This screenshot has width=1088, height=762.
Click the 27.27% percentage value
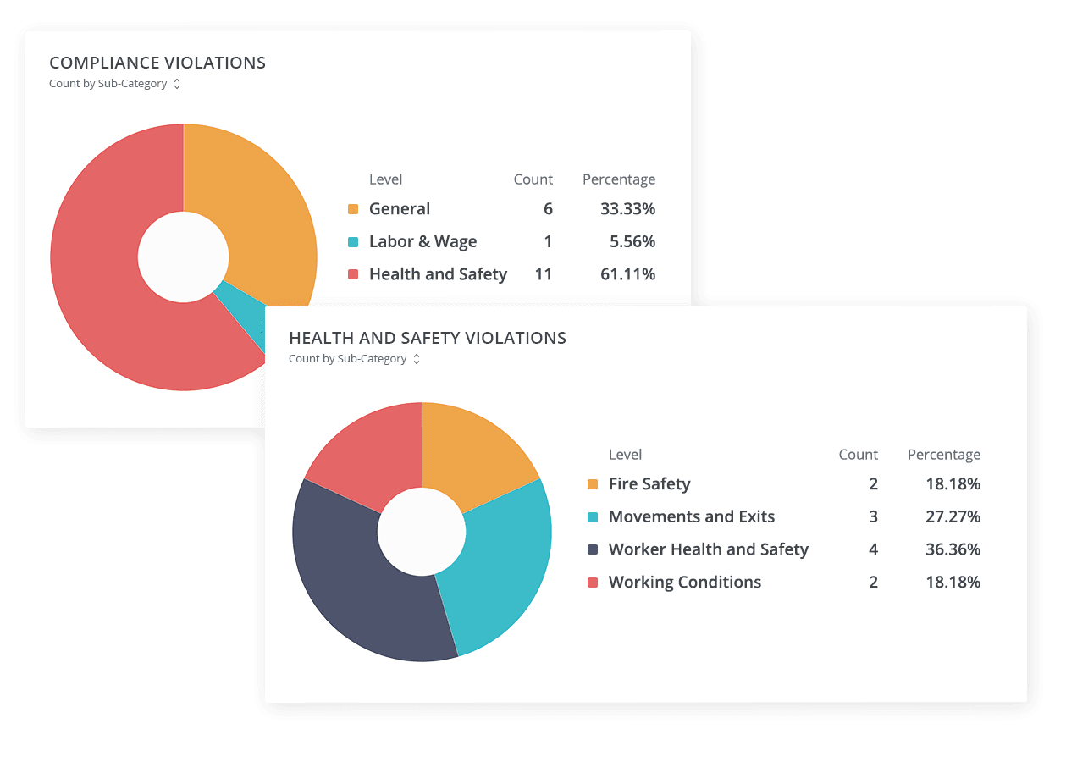(x=952, y=517)
